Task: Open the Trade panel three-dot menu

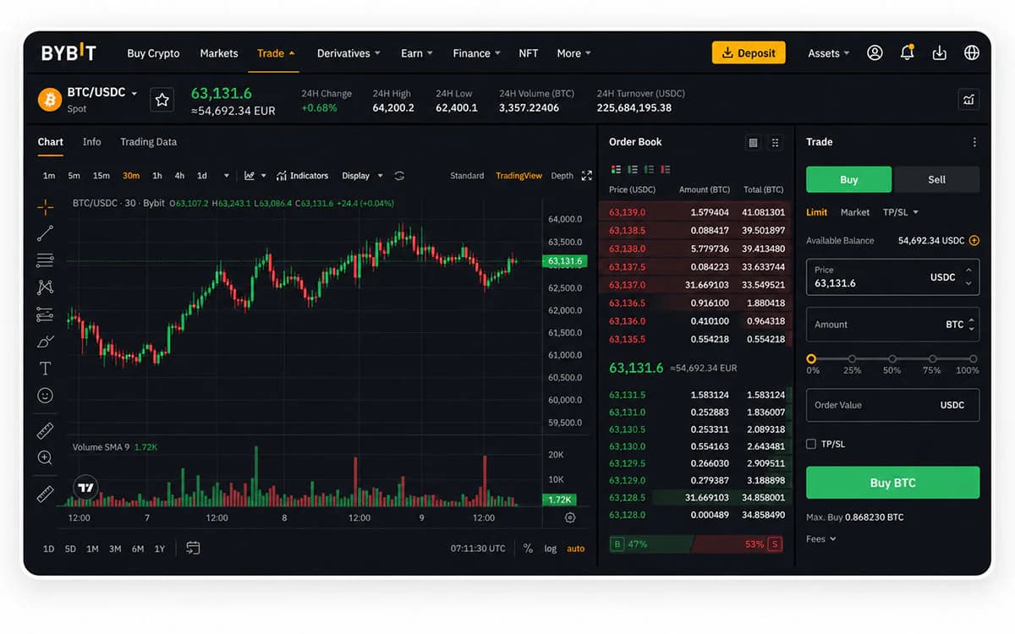Action: [974, 142]
